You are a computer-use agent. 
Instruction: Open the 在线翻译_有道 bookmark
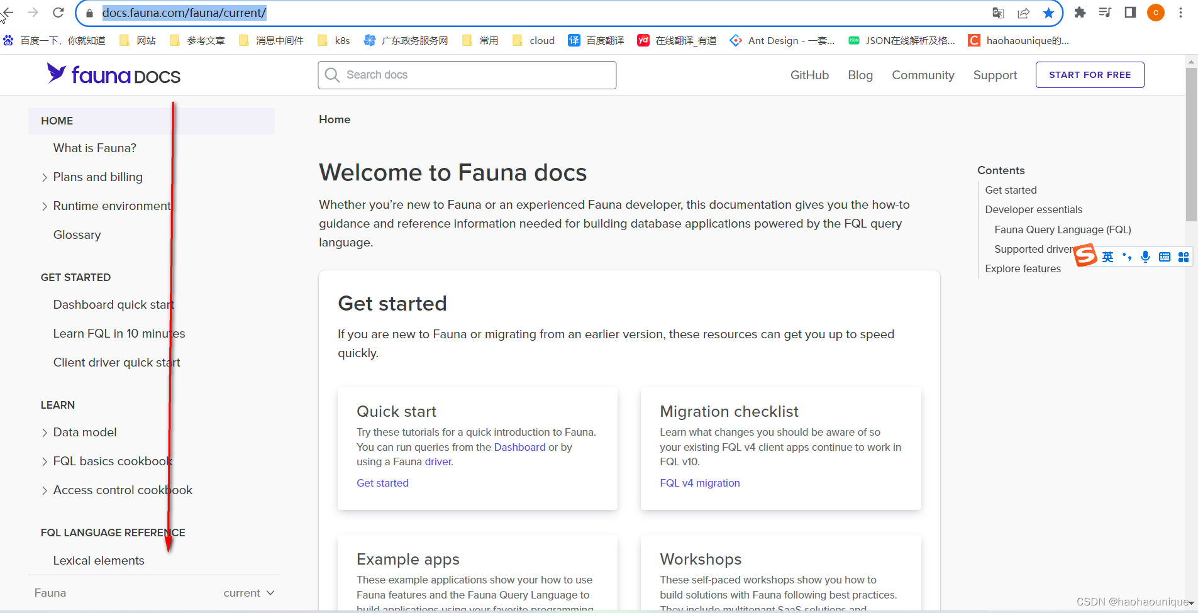point(677,40)
